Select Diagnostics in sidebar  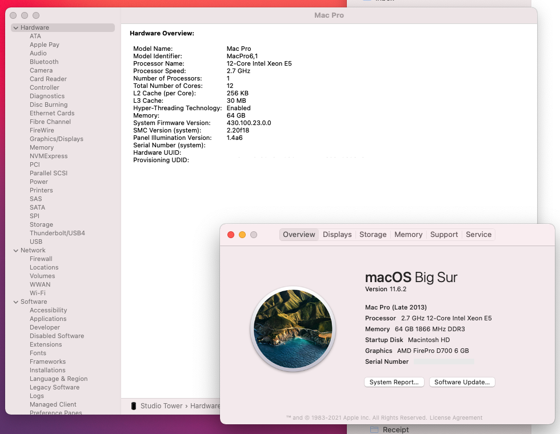pos(47,96)
